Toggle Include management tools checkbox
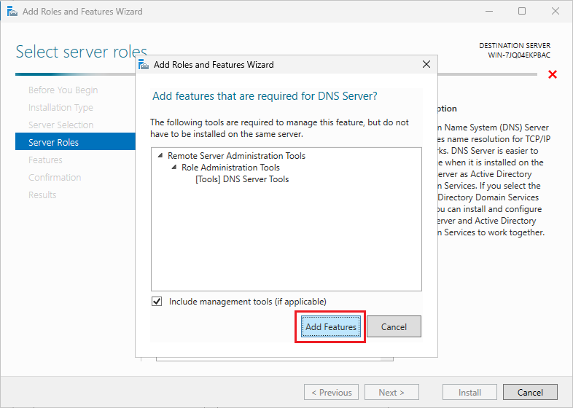This screenshot has width=573, height=408. [157, 302]
